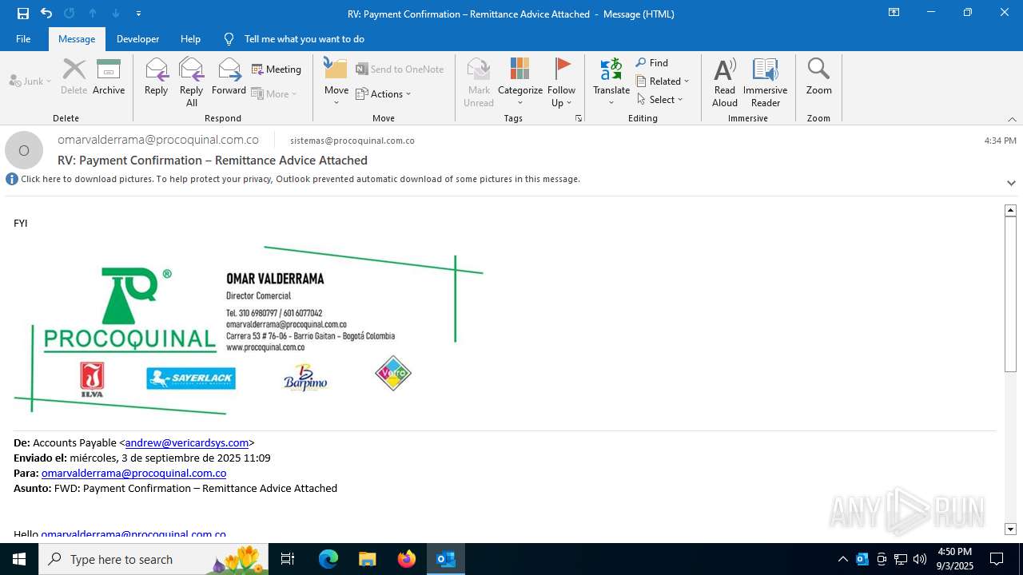Find text in this message
Screen dimensions: 1023x575
652,62
